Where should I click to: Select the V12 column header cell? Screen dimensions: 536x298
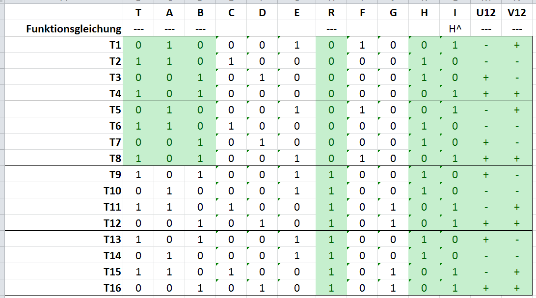(x=517, y=13)
